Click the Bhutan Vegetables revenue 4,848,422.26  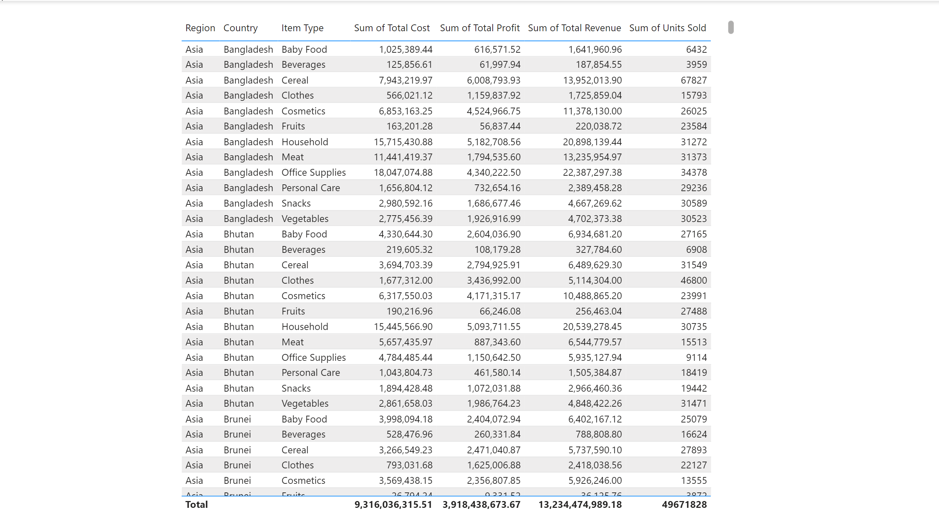point(595,404)
